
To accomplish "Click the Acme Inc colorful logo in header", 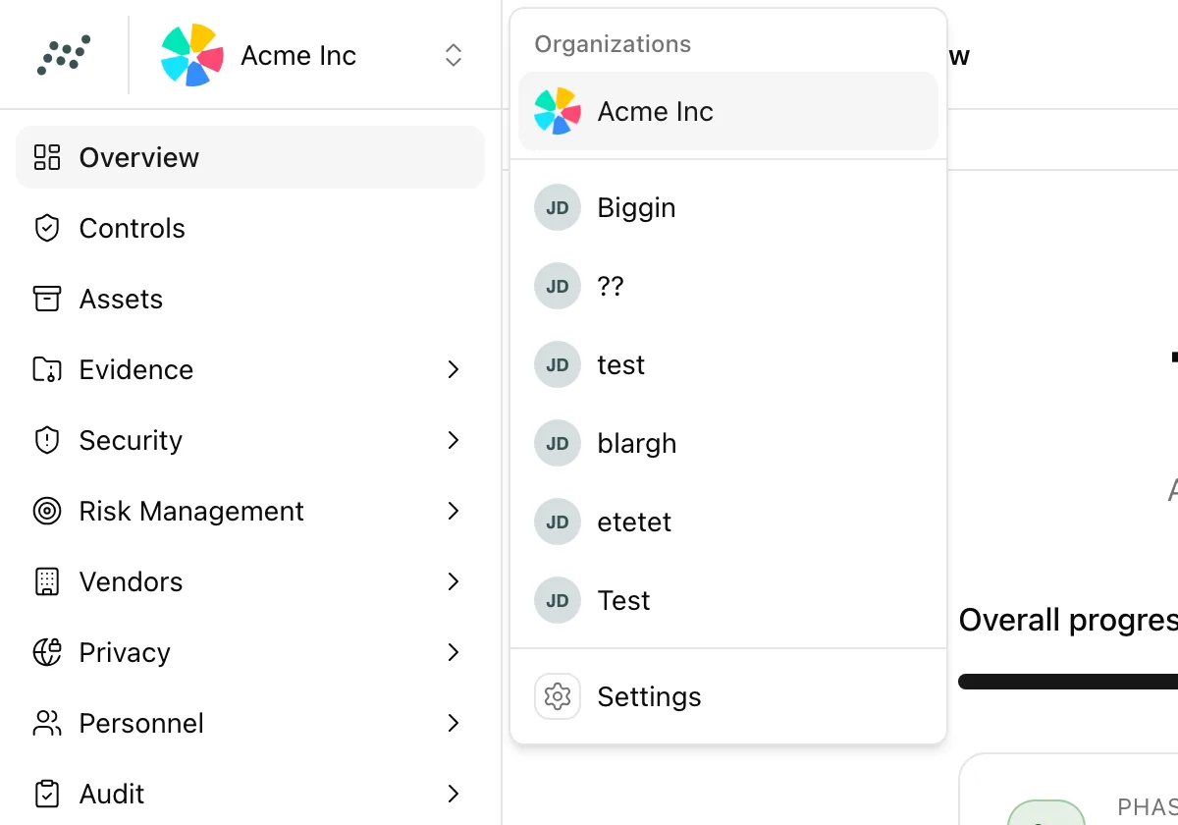I will (191, 55).
